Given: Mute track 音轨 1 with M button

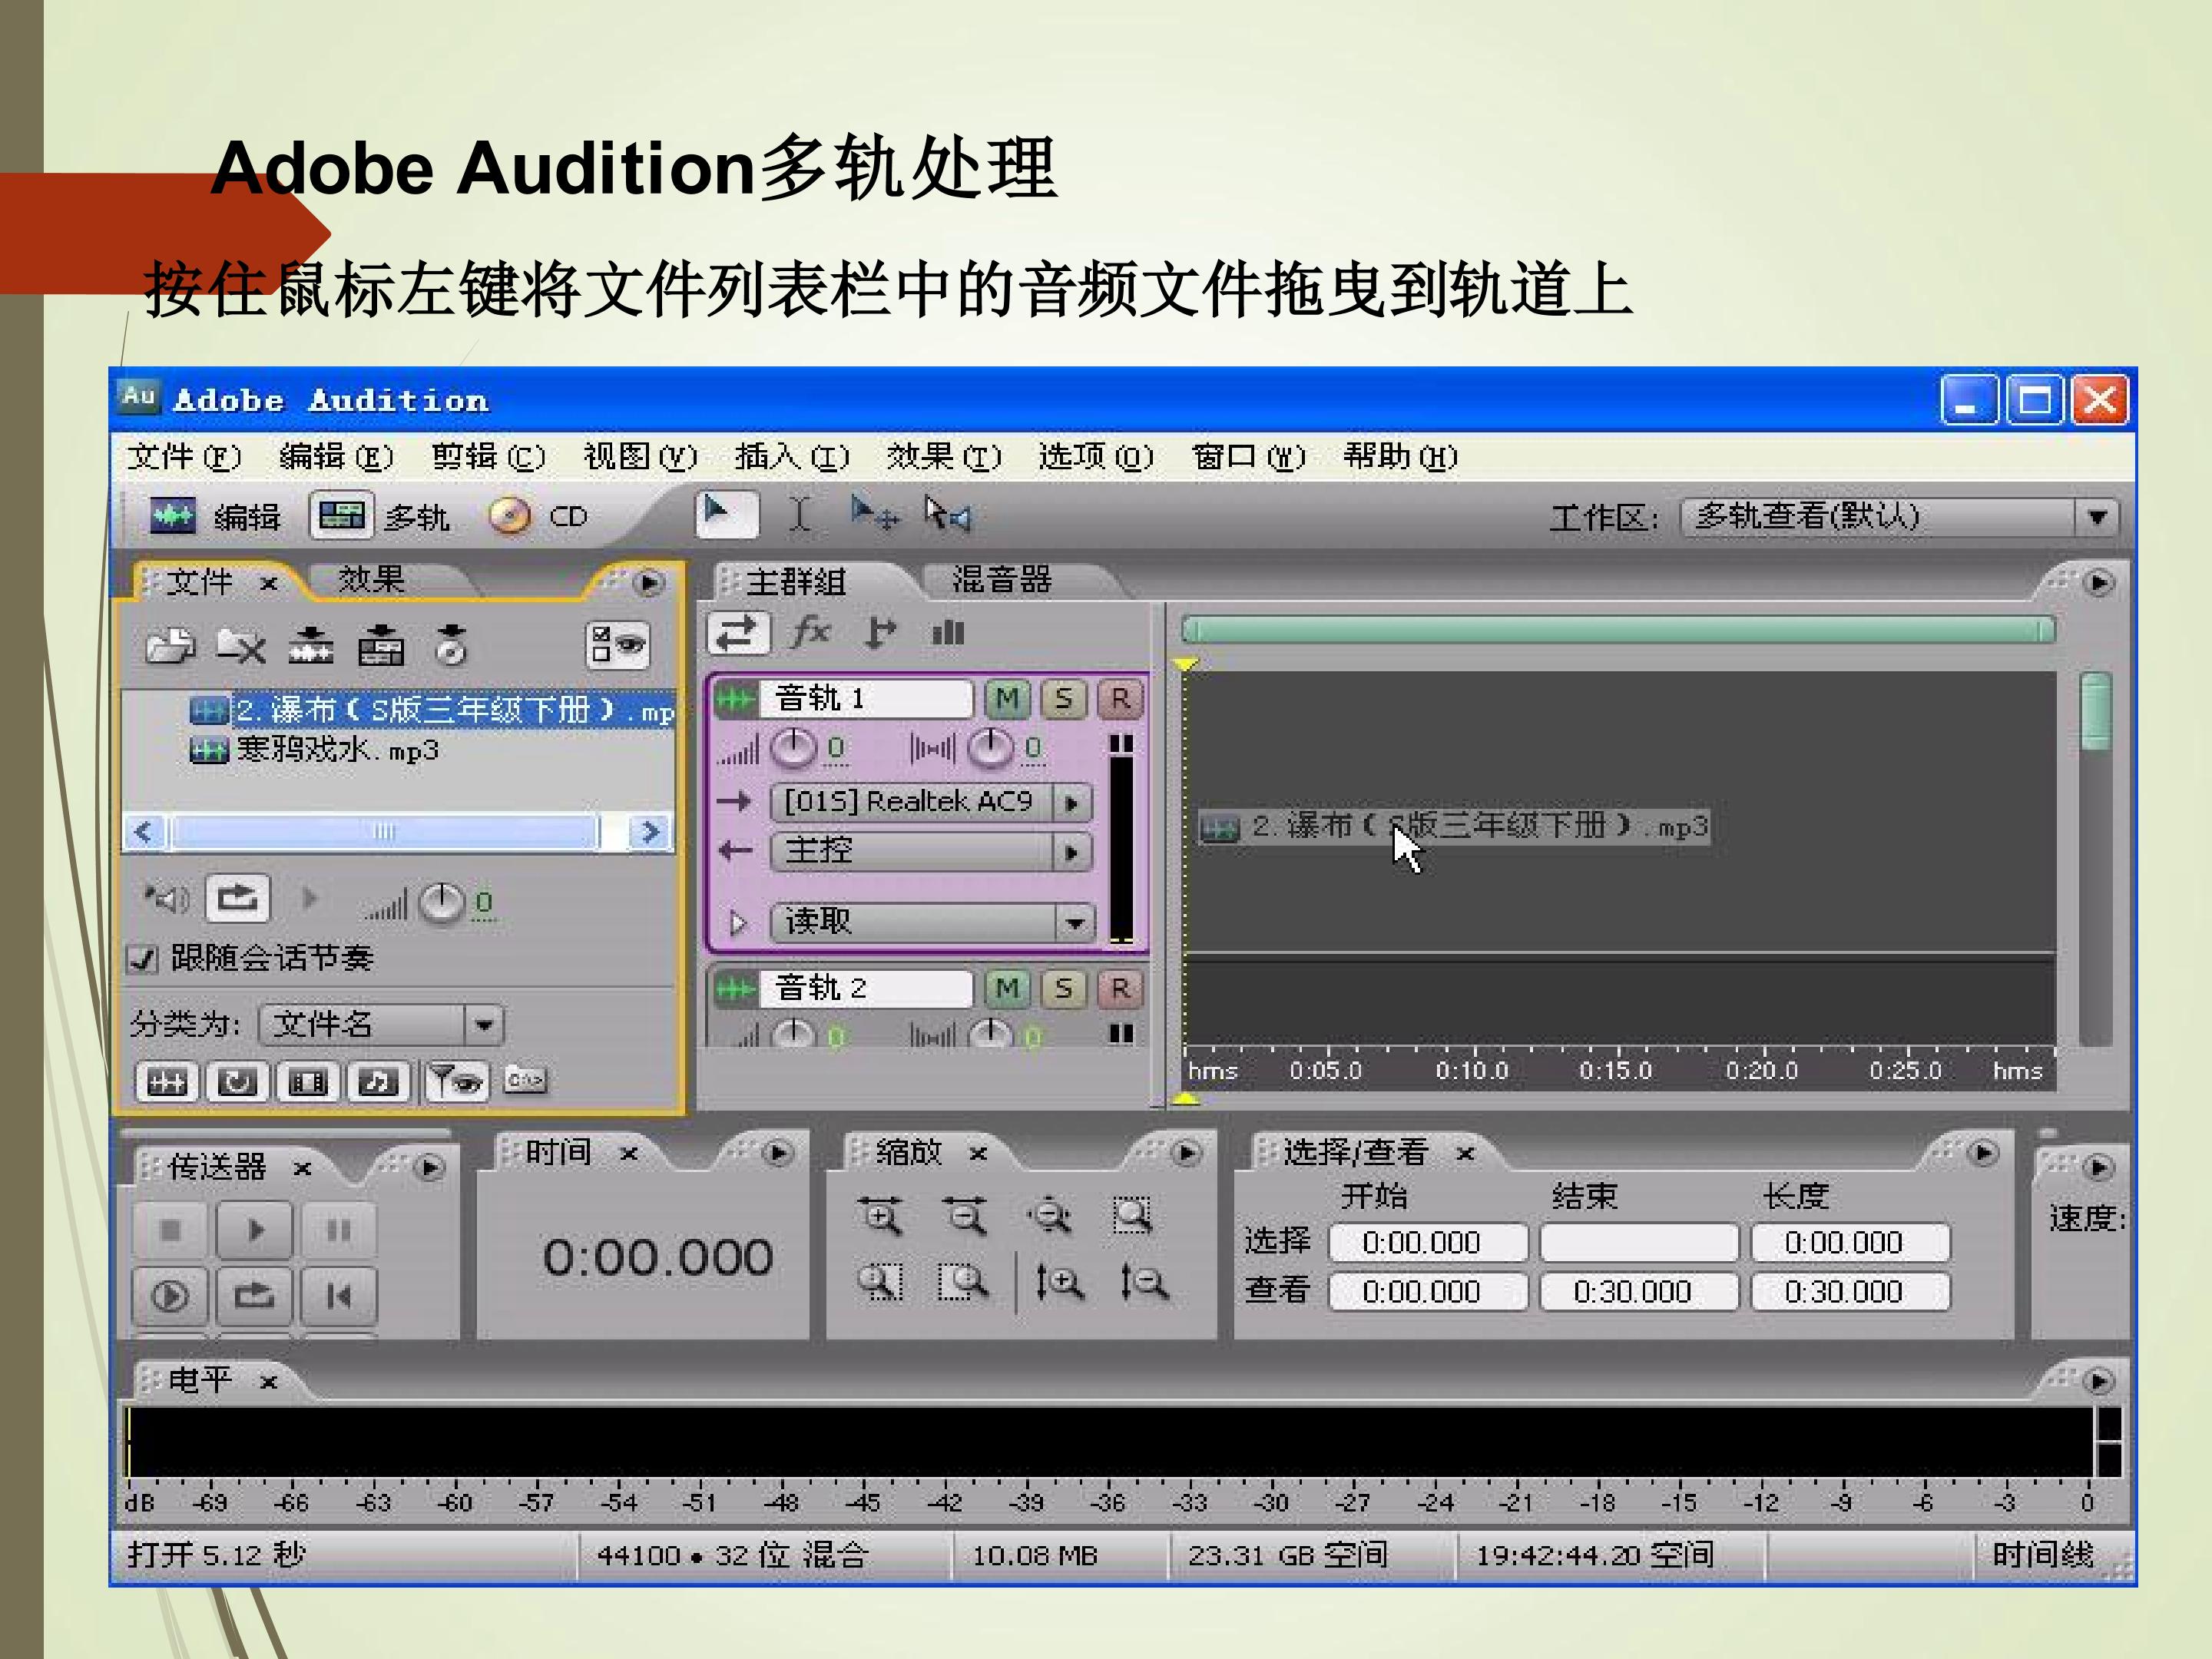Looking at the screenshot, I should (x=1007, y=699).
